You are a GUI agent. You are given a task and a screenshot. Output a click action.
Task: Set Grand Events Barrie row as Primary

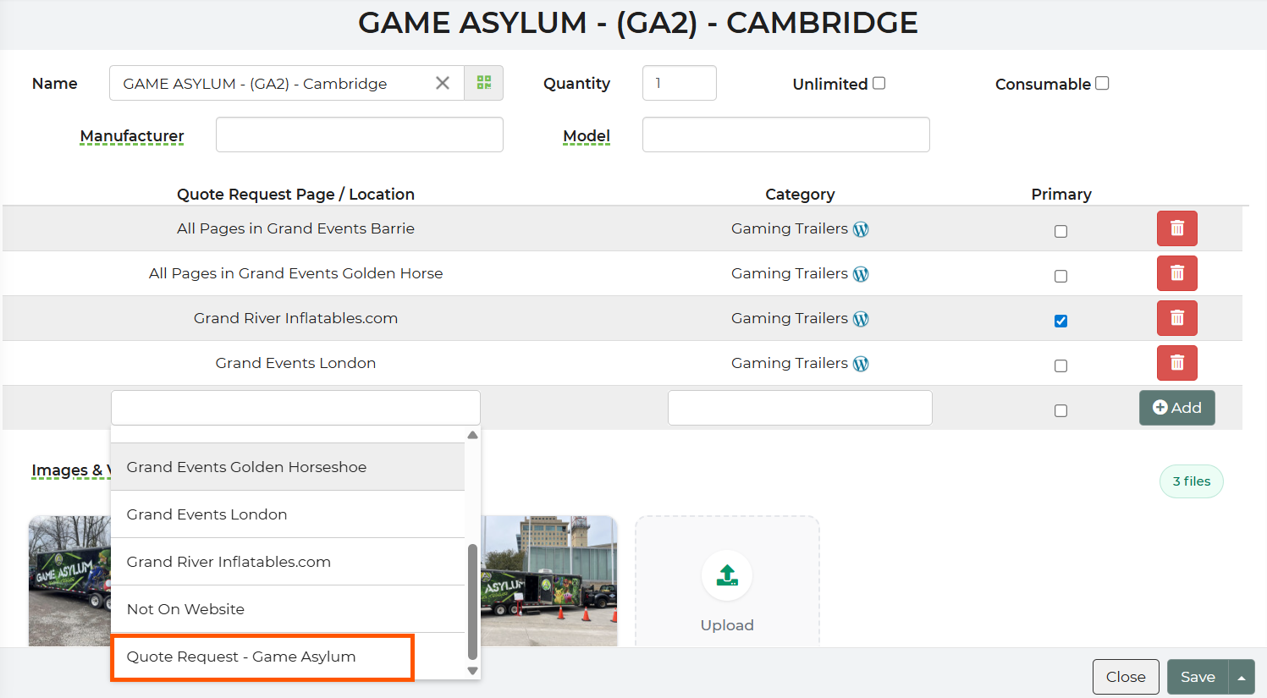[x=1060, y=231]
